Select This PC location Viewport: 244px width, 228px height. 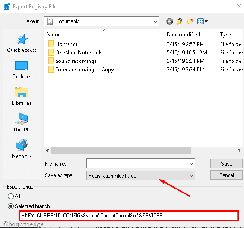22,123
